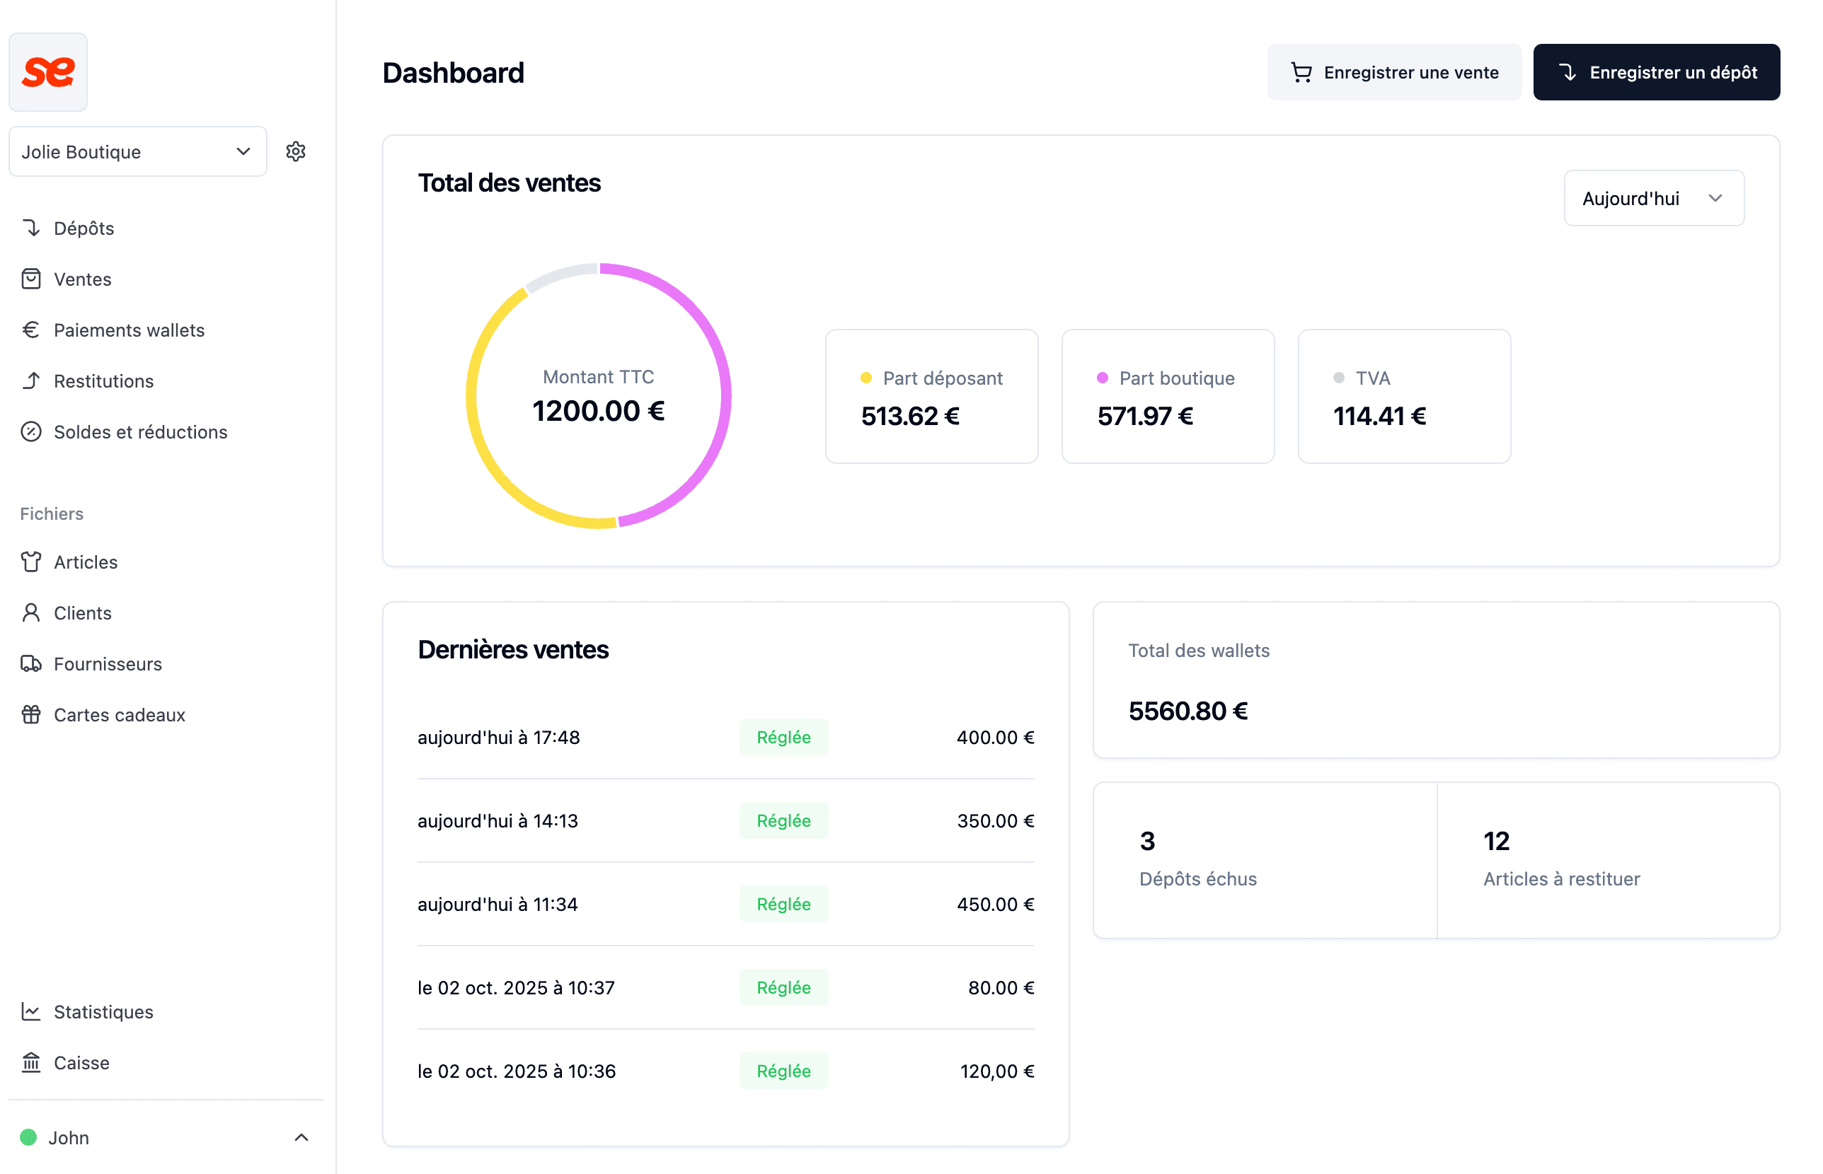Click Enregistrer une vente button
The width and height of the screenshot is (1823, 1174).
tap(1393, 72)
